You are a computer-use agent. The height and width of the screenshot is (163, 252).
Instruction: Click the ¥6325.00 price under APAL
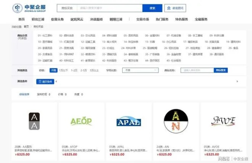(117, 154)
